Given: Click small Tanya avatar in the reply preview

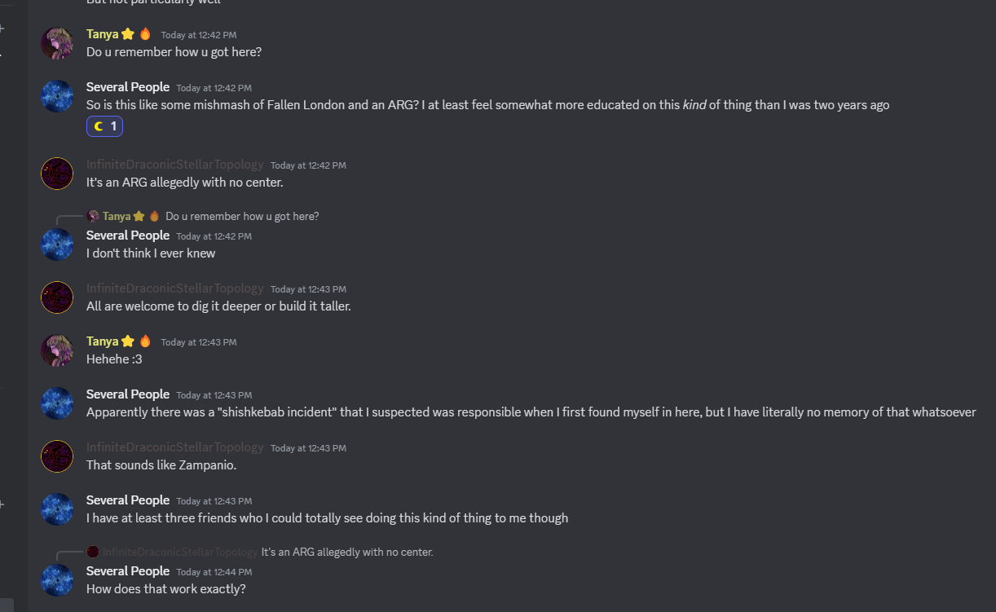Looking at the screenshot, I should (x=93, y=217).
